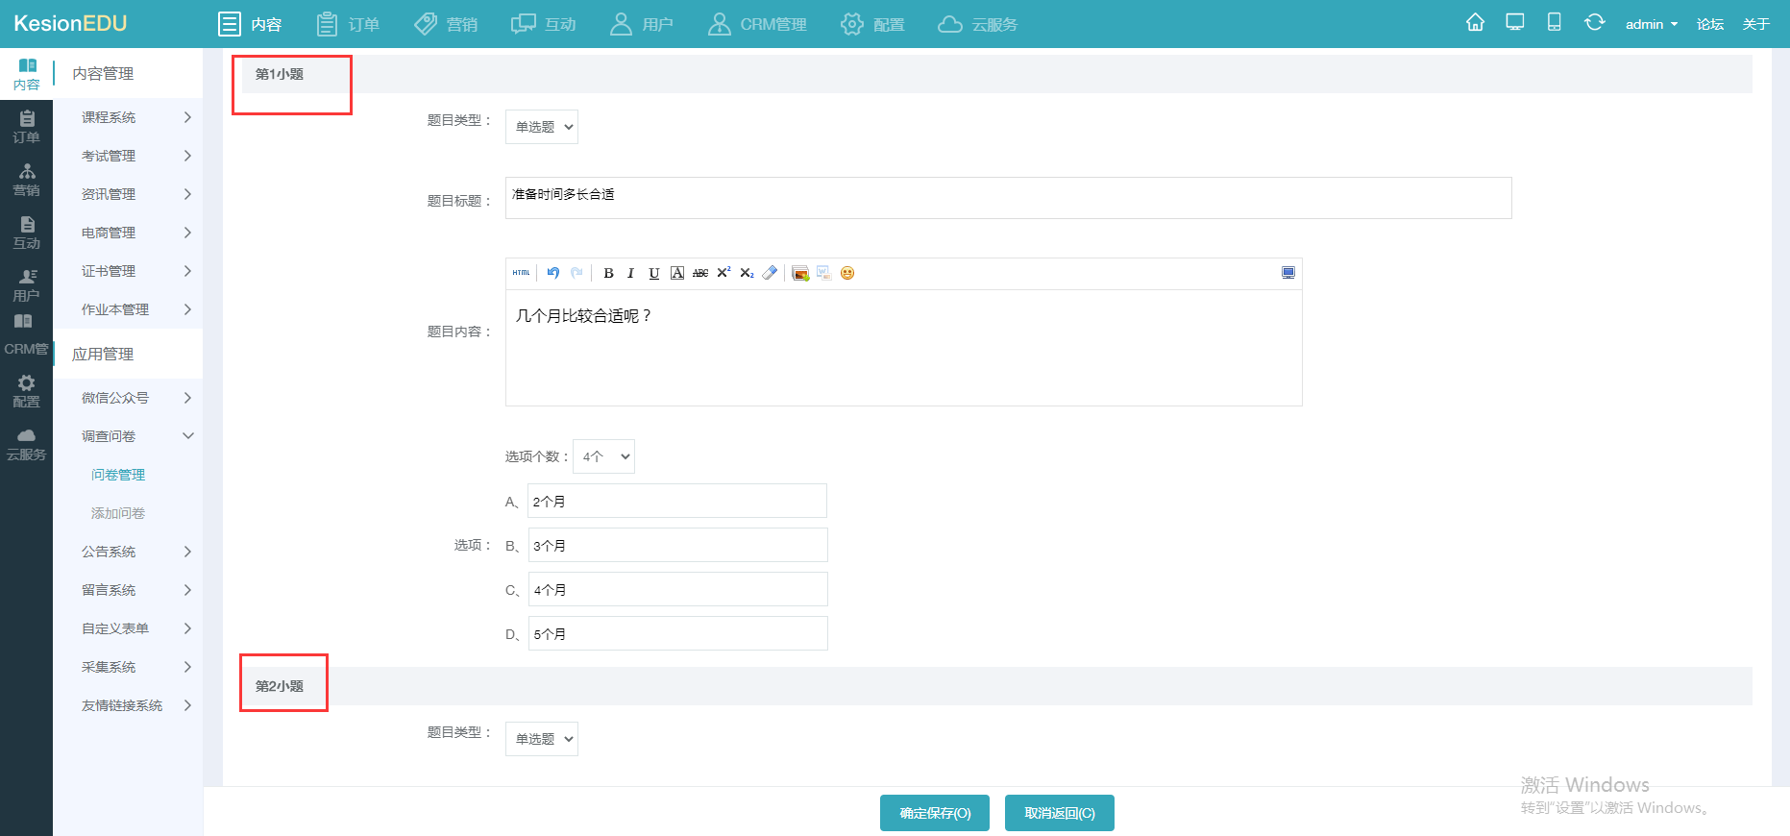Open the 云服务 sidebar cloud icon

(26, 443)
